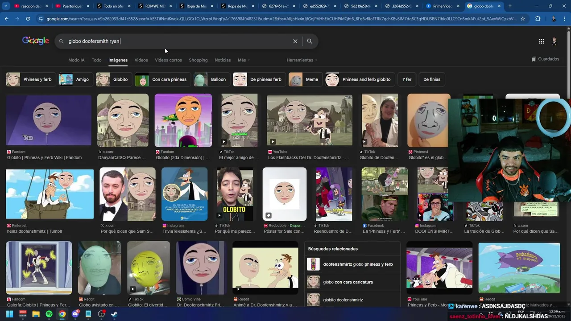Image resolution: width=571 pixels, height=321 pixels.
Task: Select Amigo filter chip
Action: [76, 79]
